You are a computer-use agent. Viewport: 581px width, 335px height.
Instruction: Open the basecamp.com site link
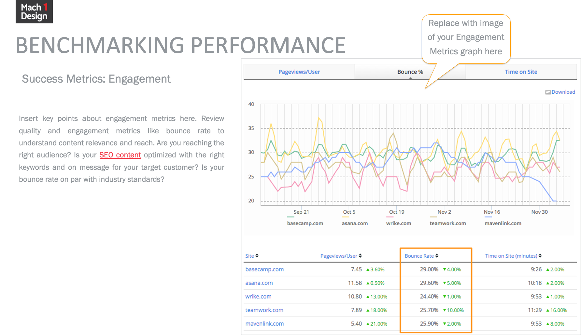pyautogui.click(x=264, y=269)
